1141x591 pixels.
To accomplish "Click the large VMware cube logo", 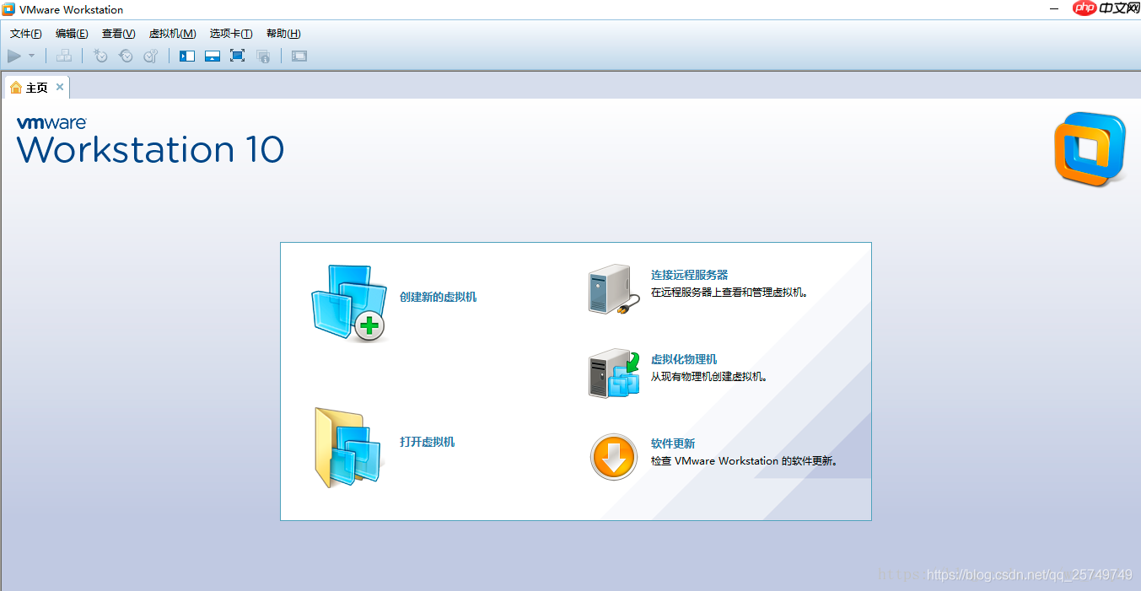I will pyautogui.click(x=1090, y=149).
